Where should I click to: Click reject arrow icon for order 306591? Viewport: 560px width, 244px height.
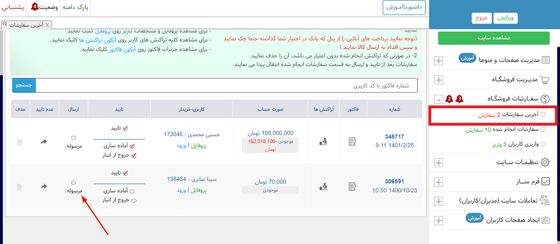(44, 186)
